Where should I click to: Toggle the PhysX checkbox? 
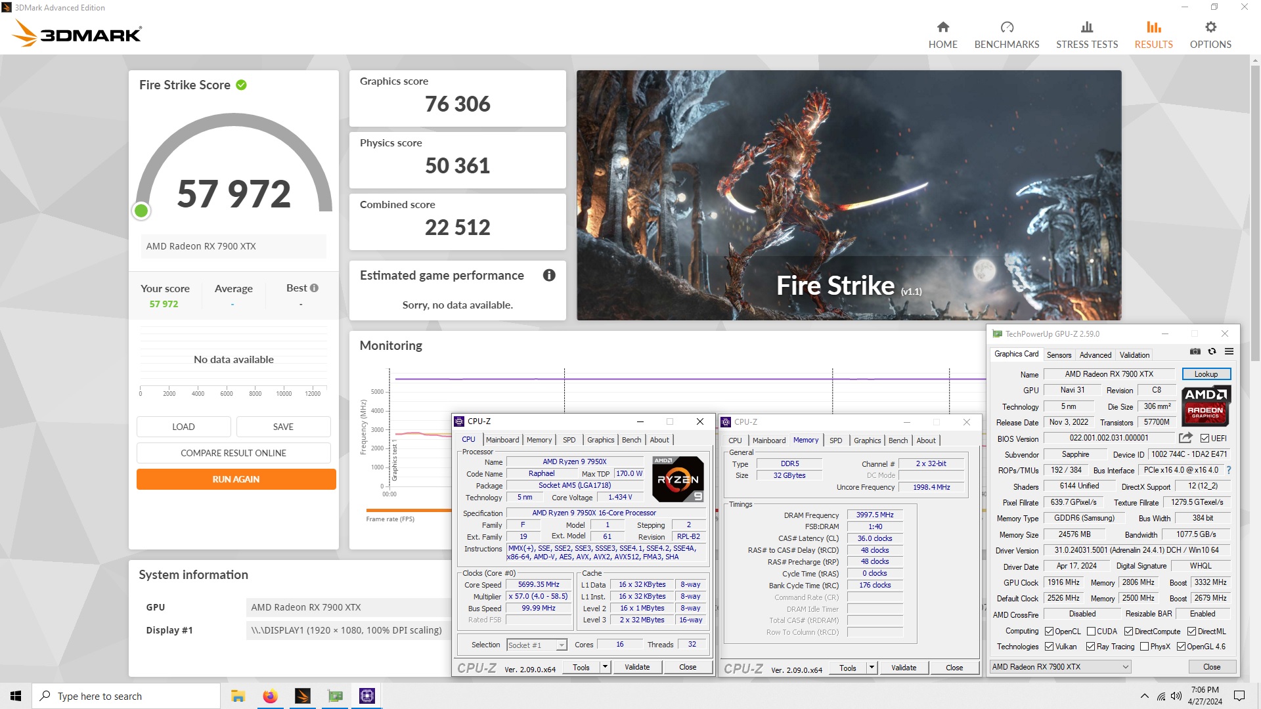(x=1144, y=647)
